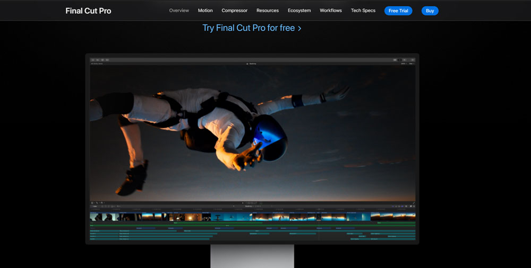Screen dimensions: 531x268
Task: Click the Final Cut Pro page title
Action: click(88, 11)
